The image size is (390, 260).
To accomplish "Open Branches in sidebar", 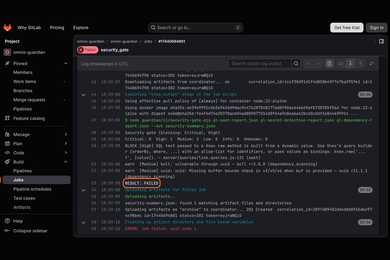I will 23,91.
